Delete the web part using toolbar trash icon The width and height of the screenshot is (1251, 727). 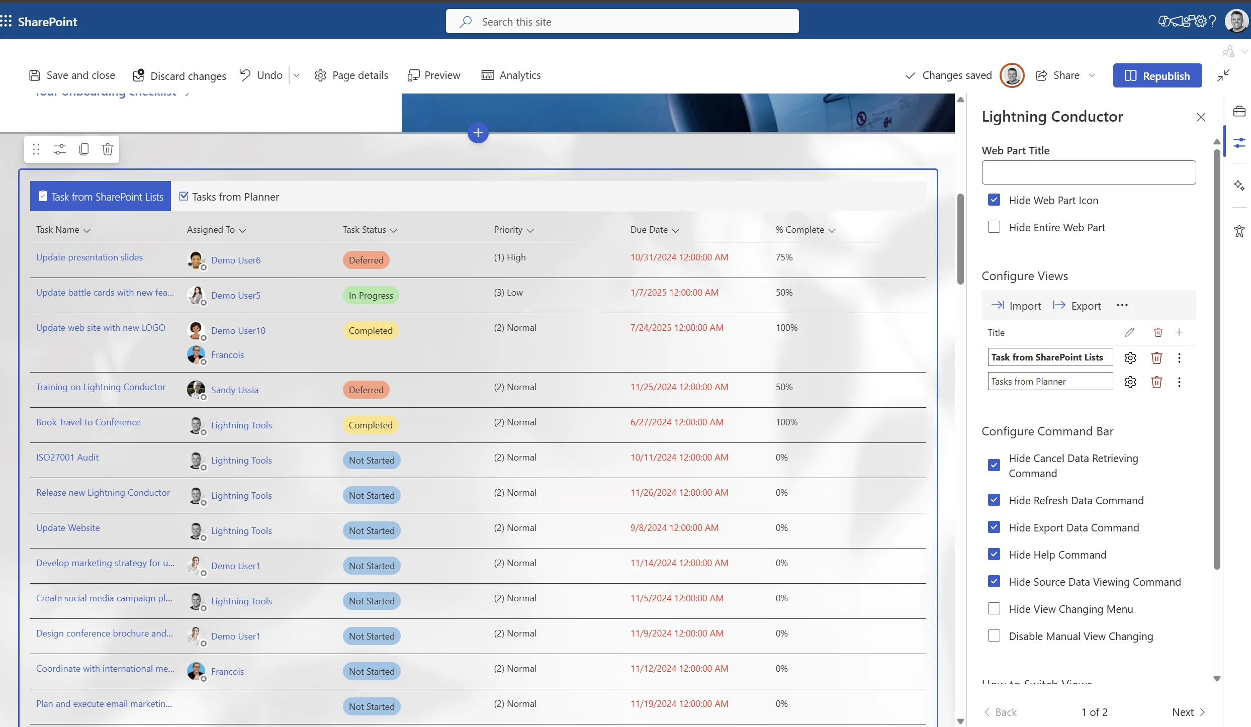tap(107, 149)
